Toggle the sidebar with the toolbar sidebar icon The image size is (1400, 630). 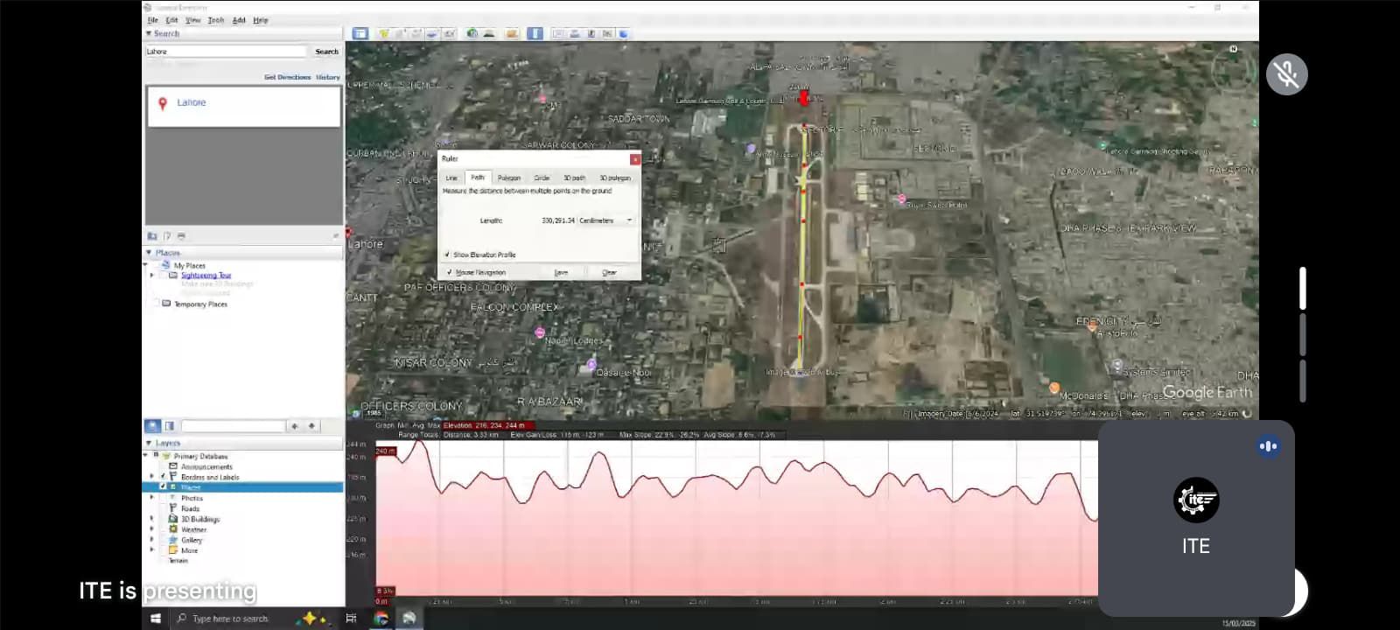coord(360,33)
